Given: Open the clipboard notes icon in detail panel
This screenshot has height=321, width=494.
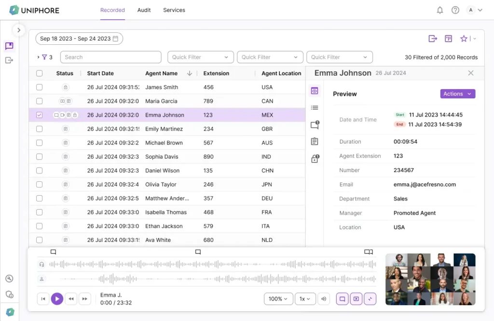Looking at the screenshot, I should click(315, 141).
